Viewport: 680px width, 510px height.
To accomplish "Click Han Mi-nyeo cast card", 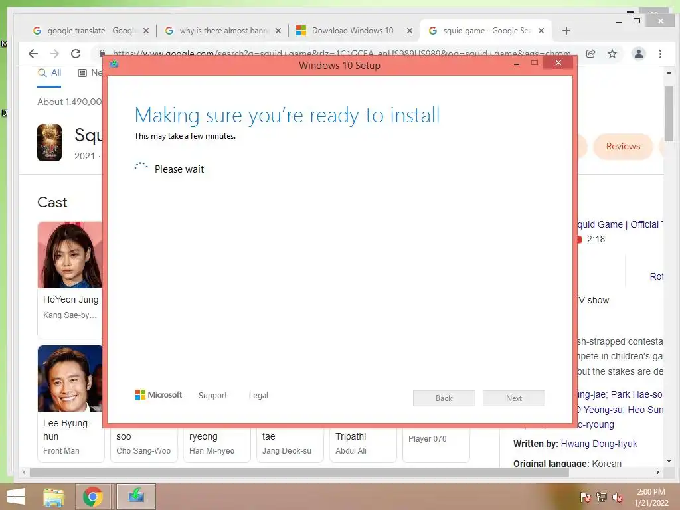I will click(217, 445).
